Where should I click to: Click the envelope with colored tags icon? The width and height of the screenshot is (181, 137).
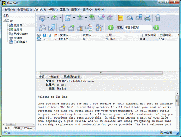click(89, 28)
